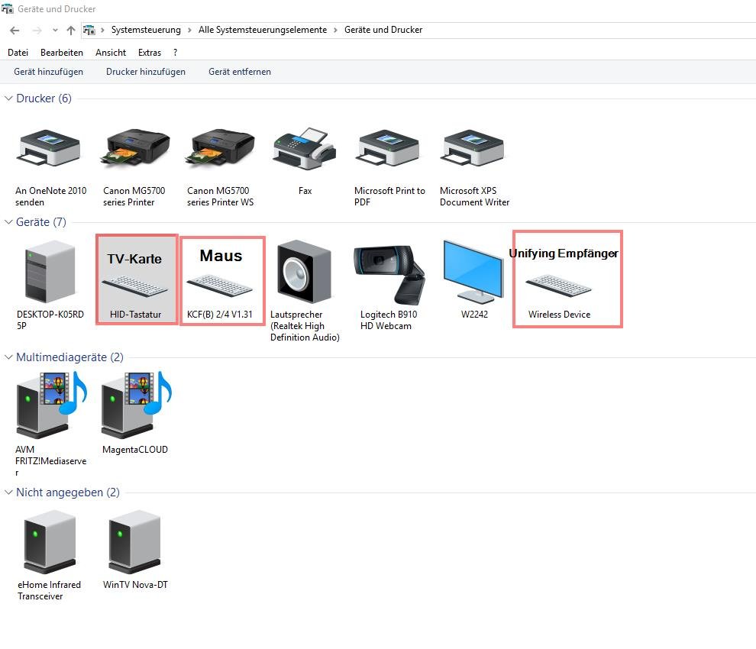The height and width of the screenshot is (649, 756).
Task: Collapse the Nicht angegeben (2) group
Action: pos(8,492)
